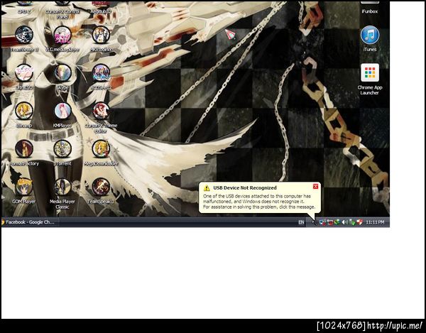Click the CursorFX Control Panel label
The width and height of the screenshot is (426, 333).
[x=62, y=14]
